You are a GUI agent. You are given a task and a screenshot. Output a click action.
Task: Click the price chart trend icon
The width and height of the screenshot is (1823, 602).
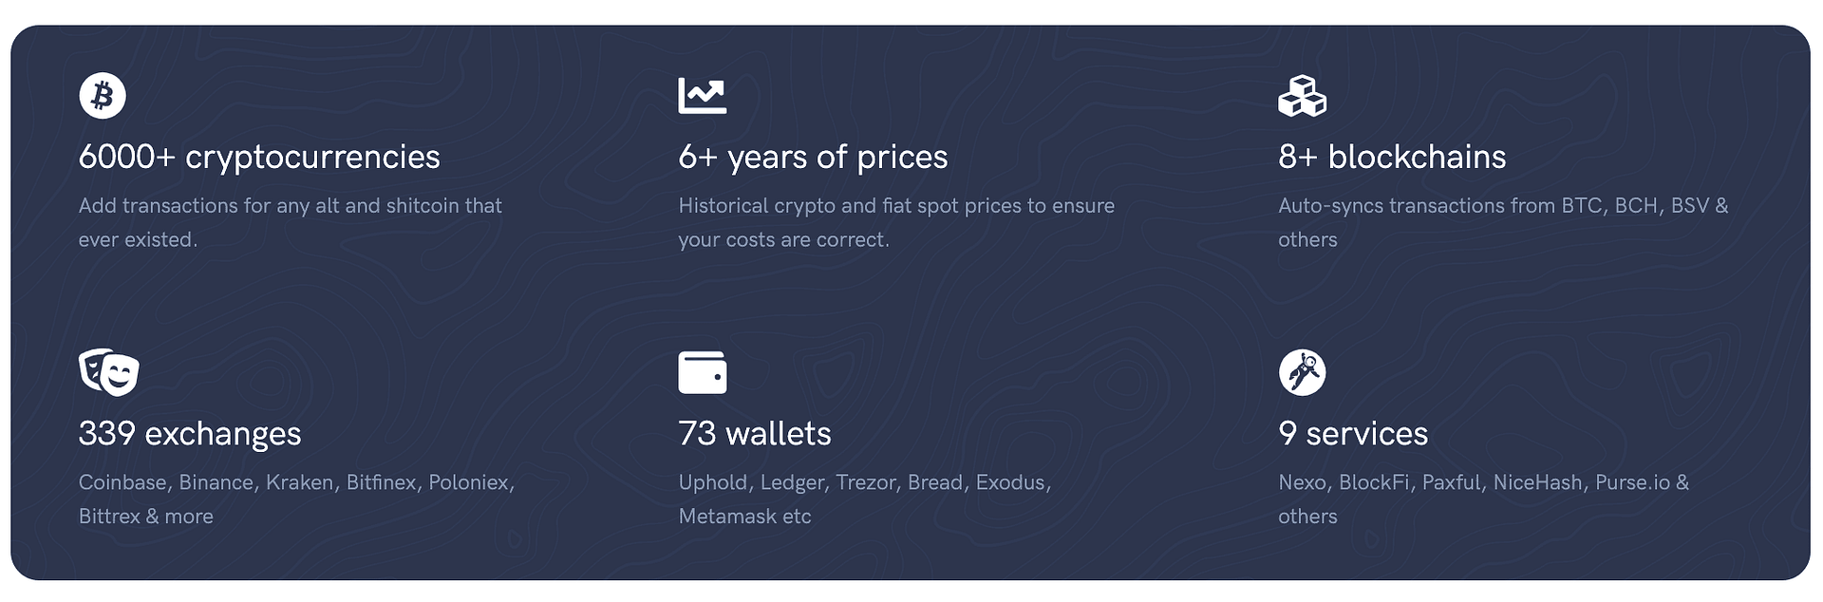click(703, 96)
